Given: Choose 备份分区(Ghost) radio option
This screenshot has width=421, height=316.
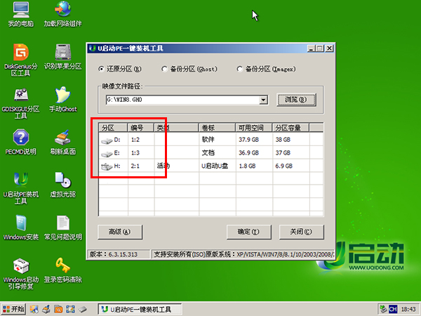Looking at the screenshot, I should pos(164,69).
